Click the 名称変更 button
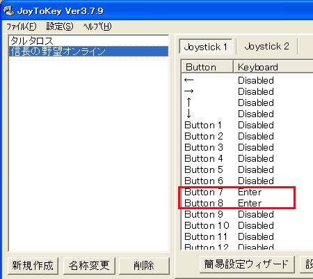 click(89, 265)
